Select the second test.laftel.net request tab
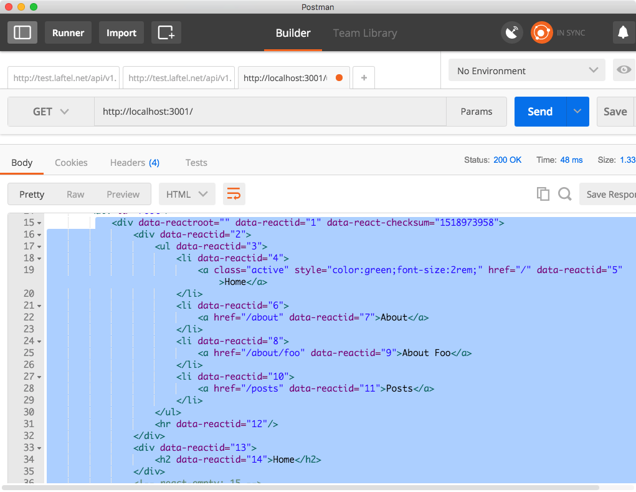 179,77
